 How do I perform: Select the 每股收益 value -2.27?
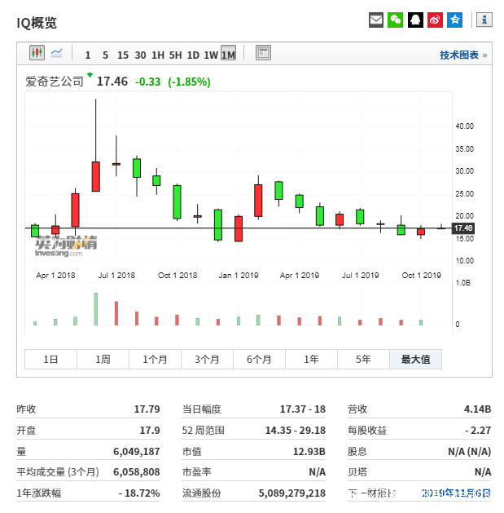(x=478, y=430)
